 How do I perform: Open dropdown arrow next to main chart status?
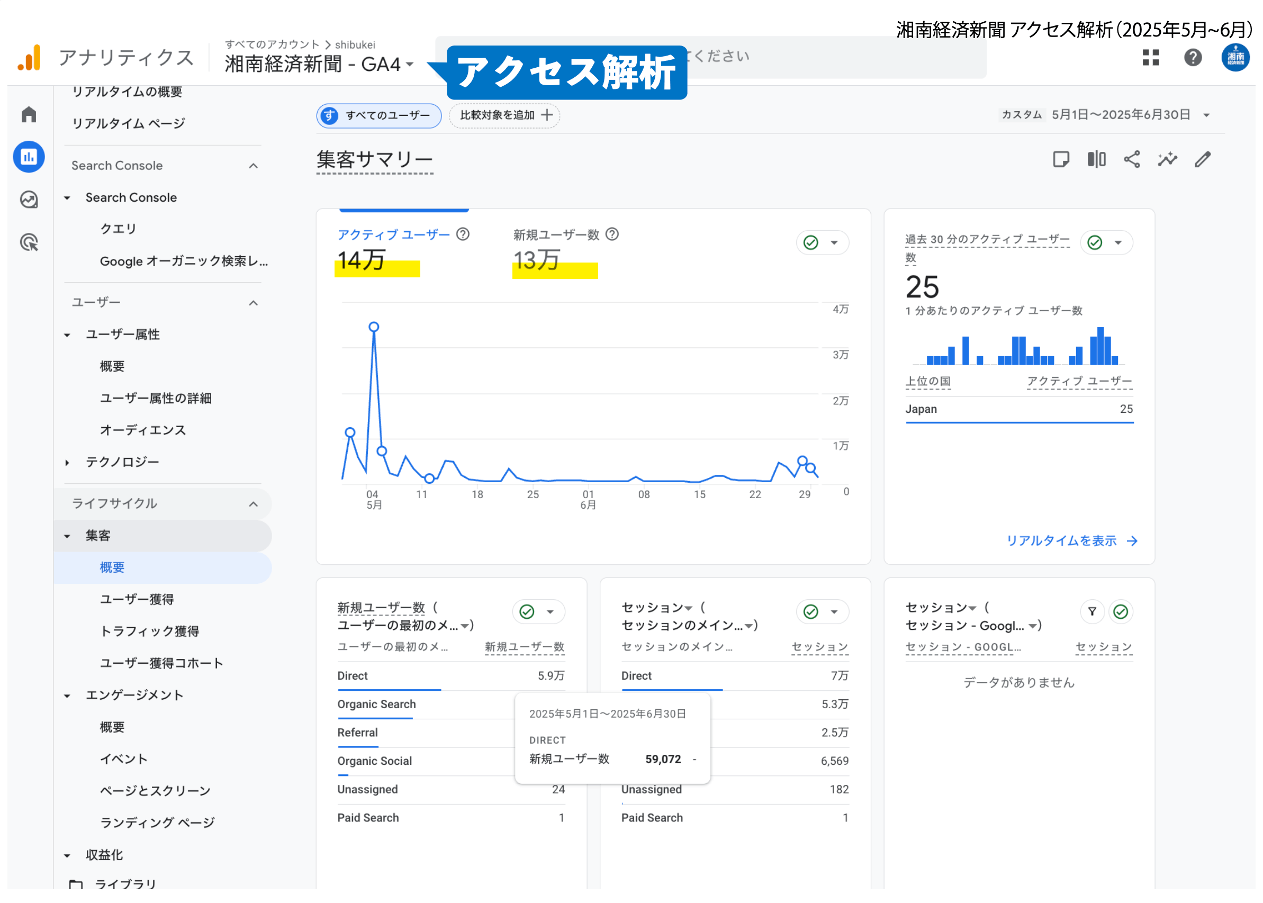pos(834,242)
